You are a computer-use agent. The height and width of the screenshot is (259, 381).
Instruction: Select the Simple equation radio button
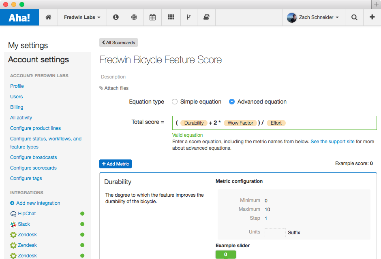coord(174,102)
